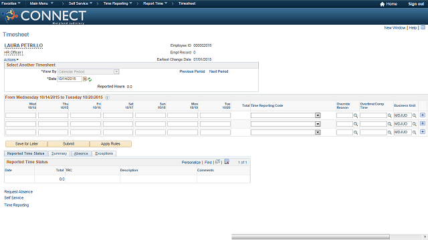
Task: Click third row Tue 10/20 hours field
Action: pos(215,133)
